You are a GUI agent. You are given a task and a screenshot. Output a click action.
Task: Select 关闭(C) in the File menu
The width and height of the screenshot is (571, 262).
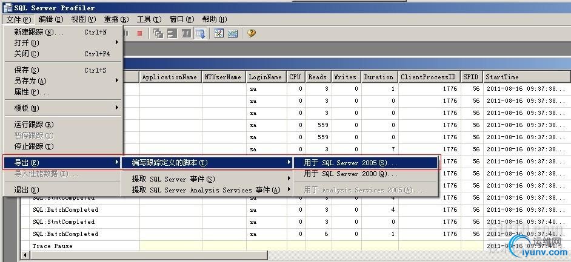click(x=62, y=54)
